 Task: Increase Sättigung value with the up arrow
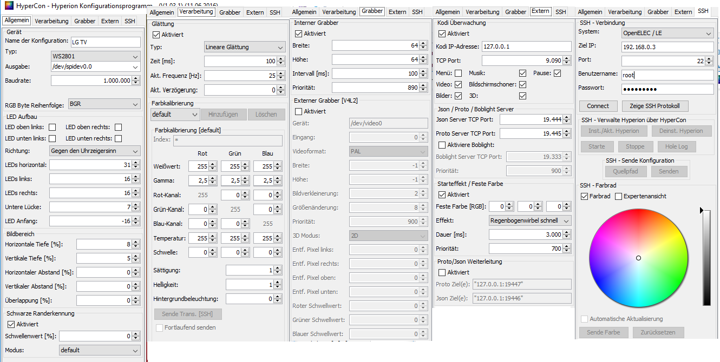281,268
